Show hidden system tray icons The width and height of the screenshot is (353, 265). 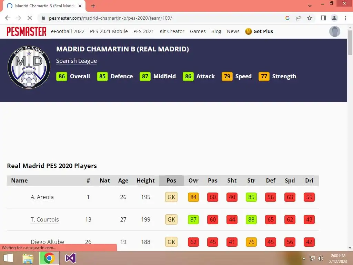(x=304, y=258)
